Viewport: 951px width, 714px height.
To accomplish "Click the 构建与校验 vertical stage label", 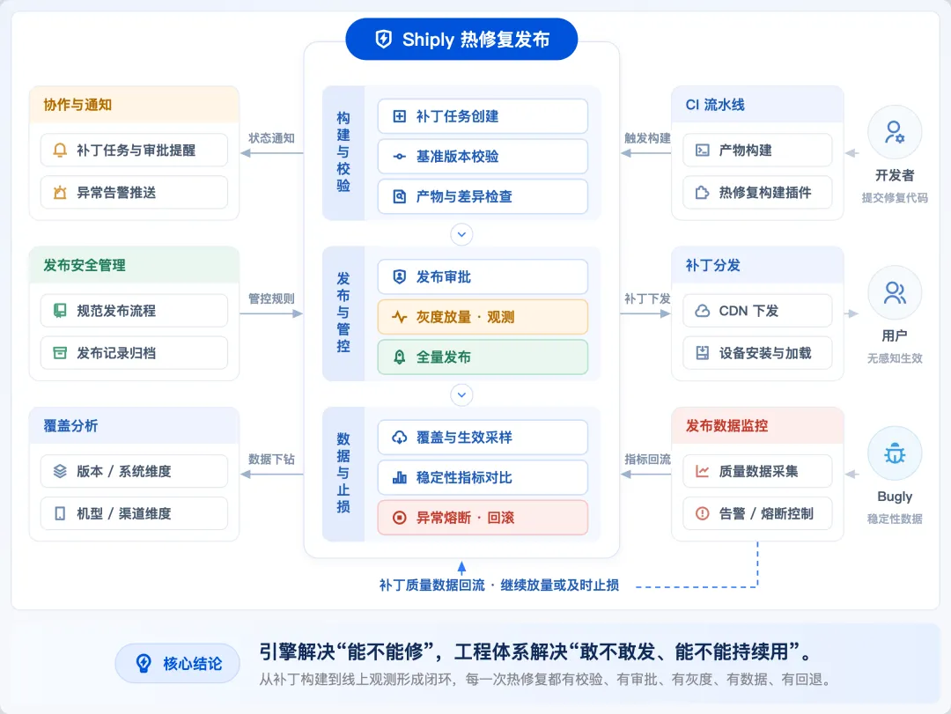I will [343, 151].
